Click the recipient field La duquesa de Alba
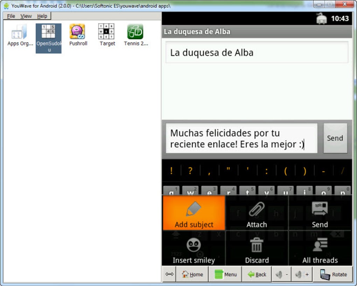357x286 pixels. pyautogui.click(x=257, y=53)
